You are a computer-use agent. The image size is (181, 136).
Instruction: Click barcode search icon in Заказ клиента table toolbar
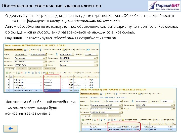[43, 73]
